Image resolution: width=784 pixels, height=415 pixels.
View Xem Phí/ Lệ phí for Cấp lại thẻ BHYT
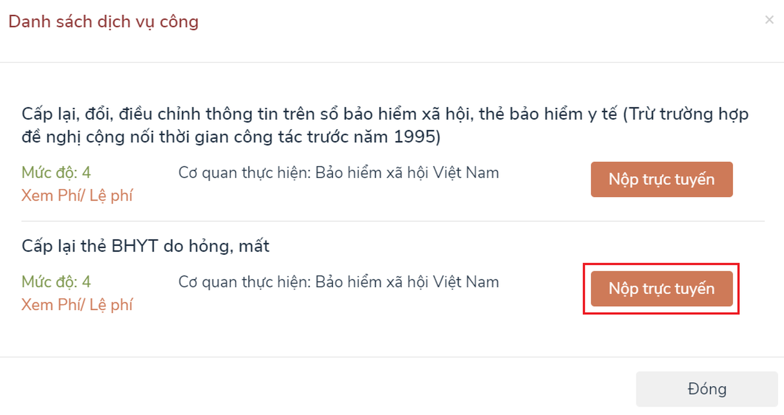[x=77, y=305]
